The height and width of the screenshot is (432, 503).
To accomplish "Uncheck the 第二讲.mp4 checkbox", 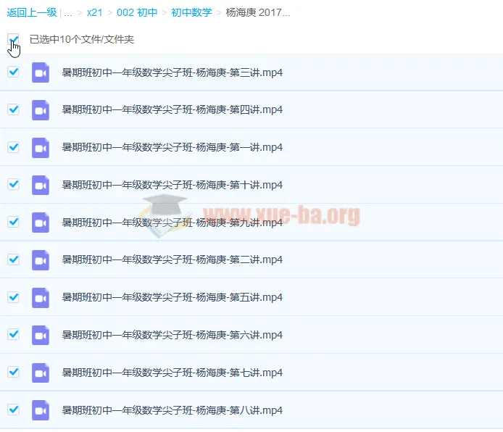I will (13, 259).
